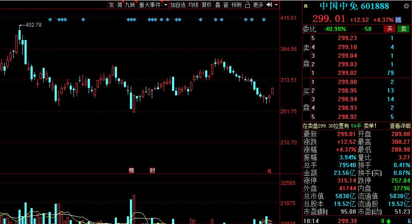This screenshot has height=224, width=412.
Task: Click the 量比 value 3.27
Action: point(404,157)
